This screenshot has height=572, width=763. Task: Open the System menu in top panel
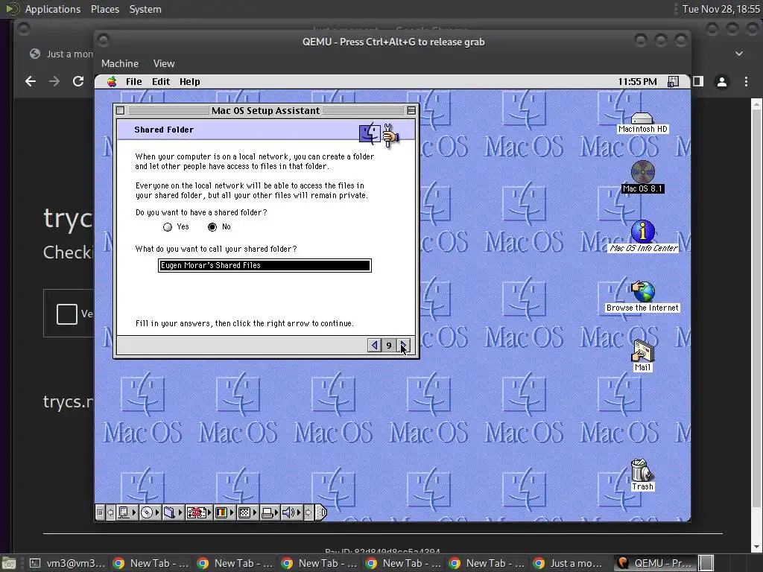145,9
